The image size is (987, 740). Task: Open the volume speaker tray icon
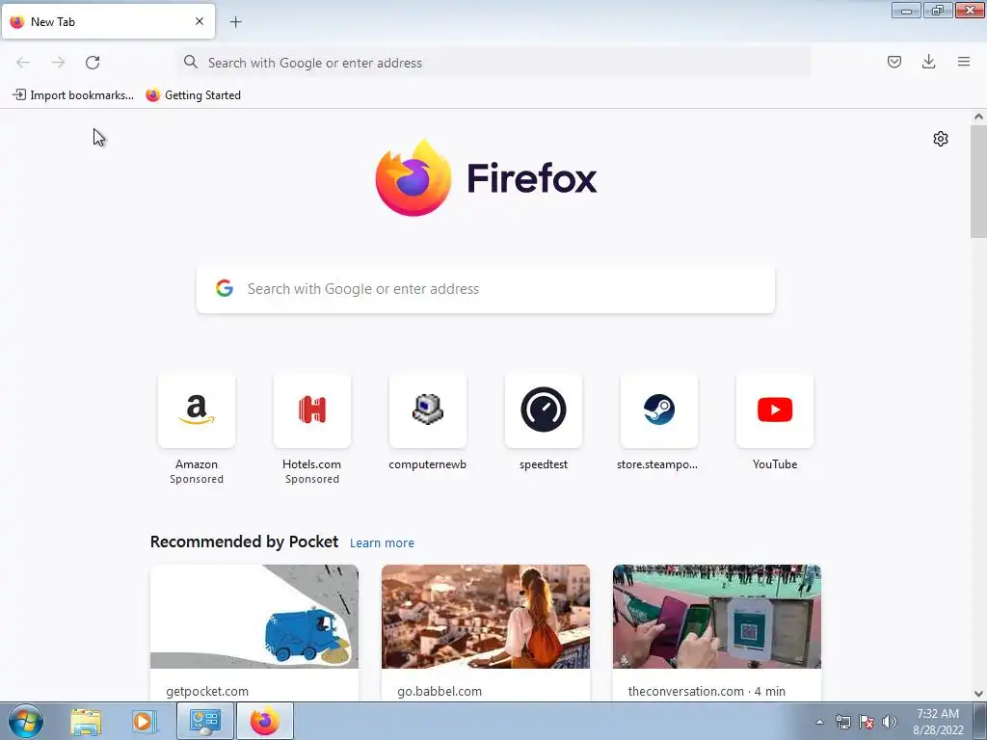(889, 722)
